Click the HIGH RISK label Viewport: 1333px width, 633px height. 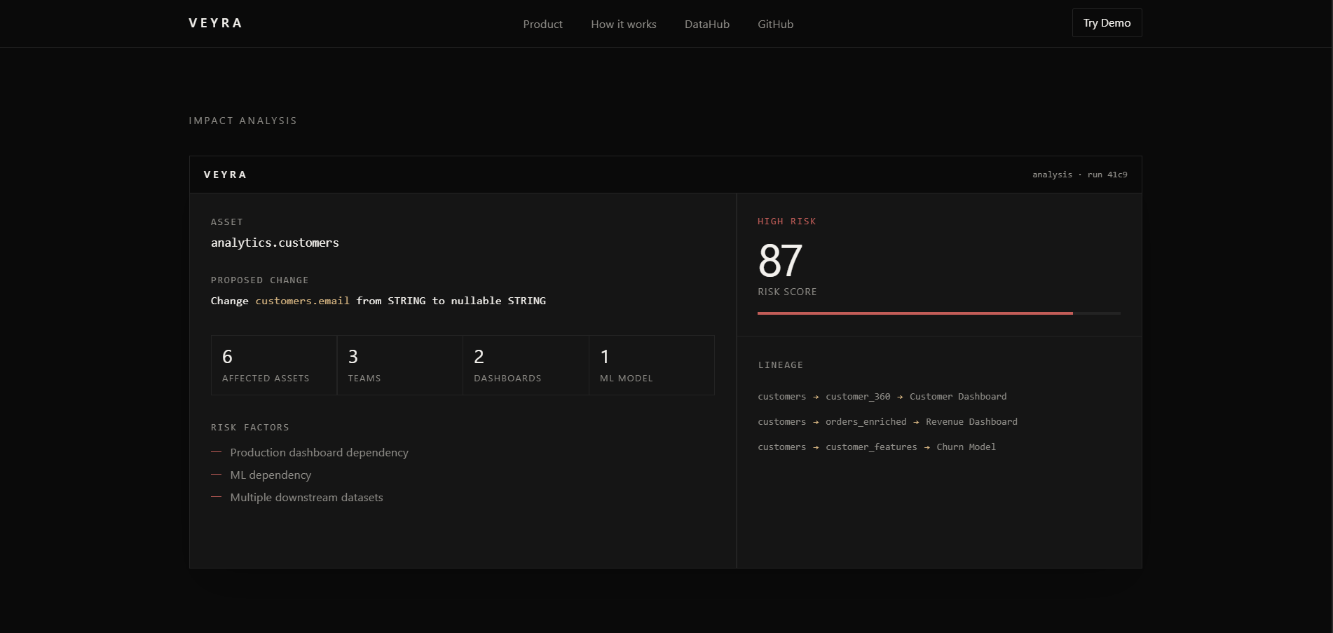pyautogui.click(x=787, y=222)
